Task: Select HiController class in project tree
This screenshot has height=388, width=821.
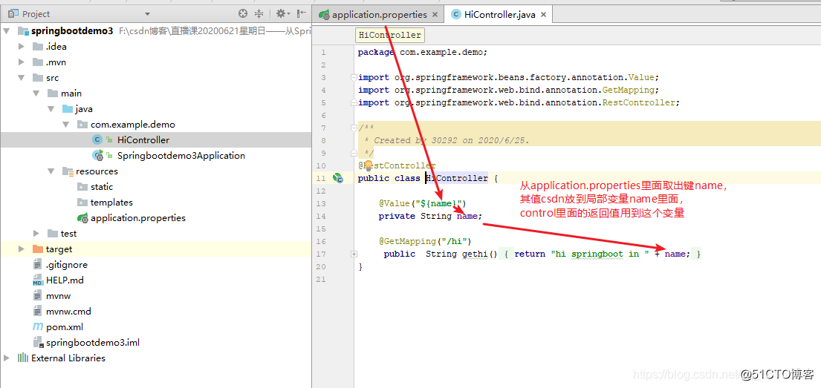Action: pos(143,140)
